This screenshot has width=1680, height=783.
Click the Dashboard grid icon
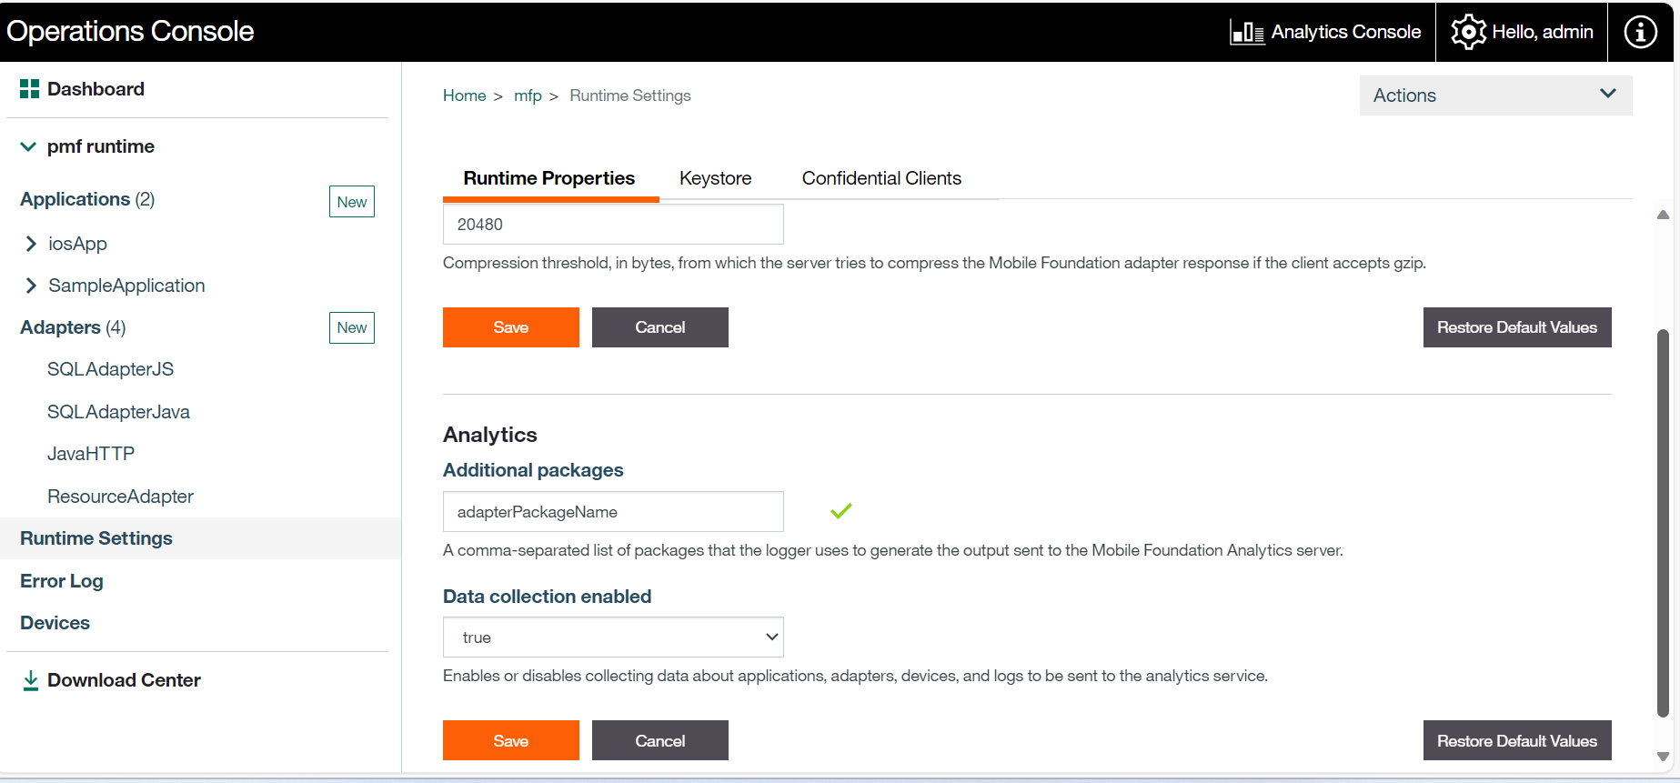click(29, 89)
